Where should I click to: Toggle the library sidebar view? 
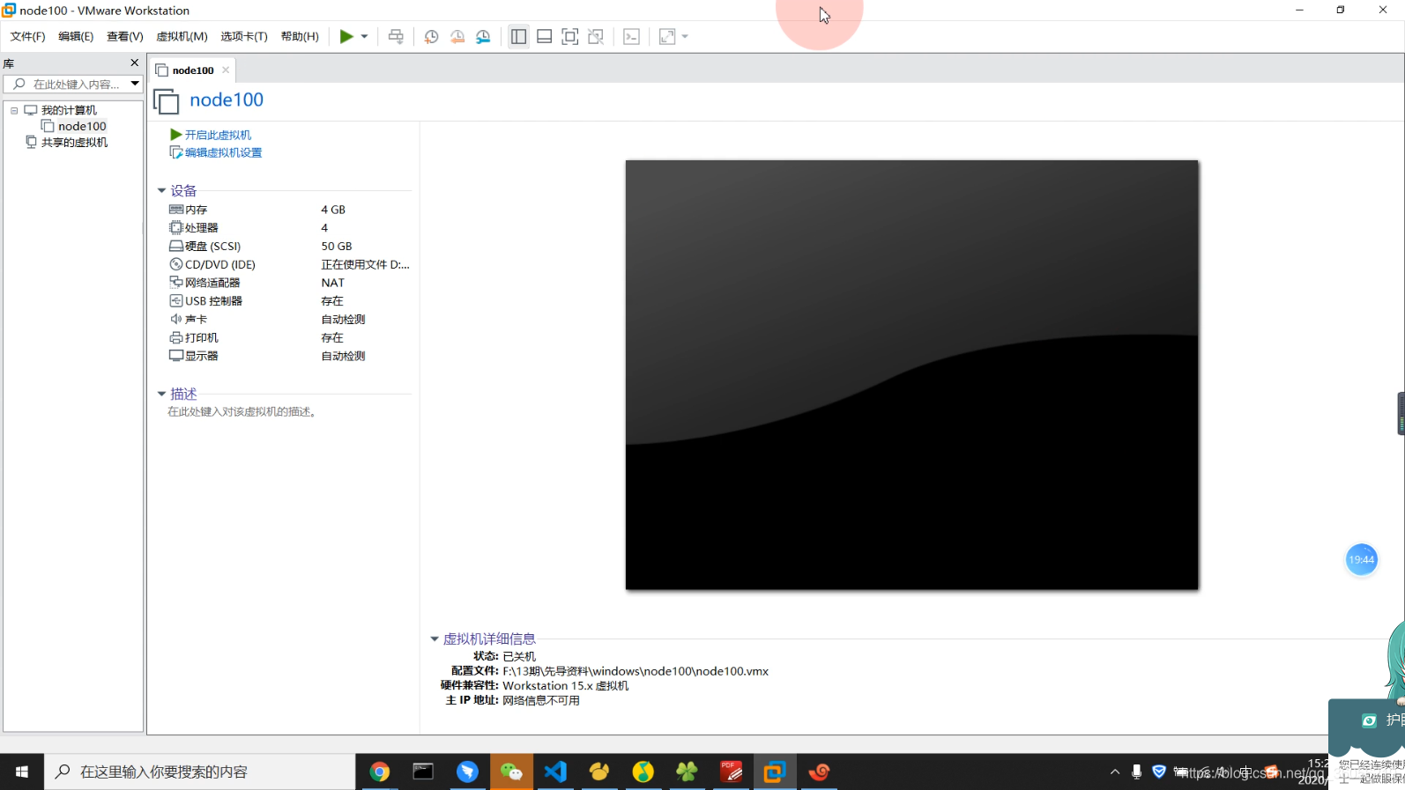pyautogui.click(x=518, y=36)
